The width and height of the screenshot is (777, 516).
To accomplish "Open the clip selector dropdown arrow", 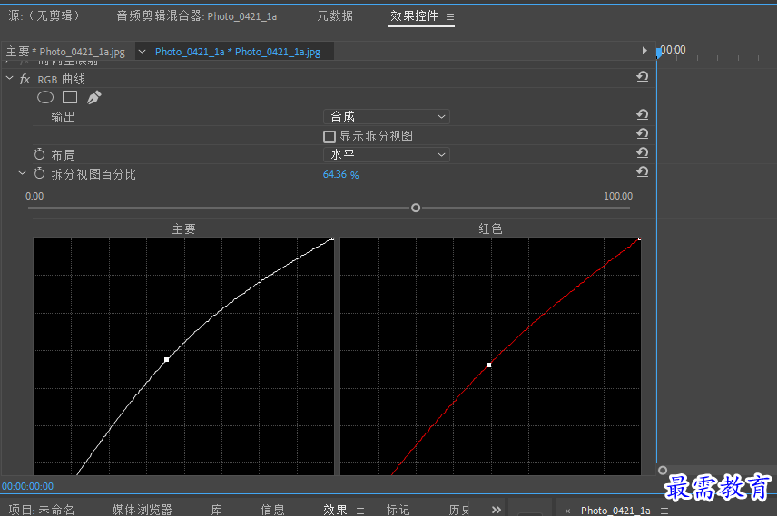I will tap(143, 52).
